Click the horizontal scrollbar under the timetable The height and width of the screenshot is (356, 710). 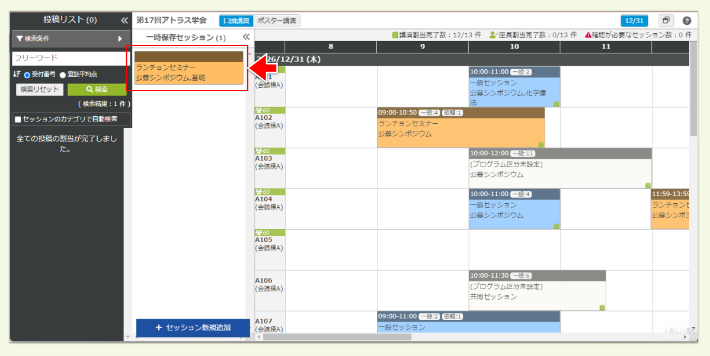click(x=337, y=337)
